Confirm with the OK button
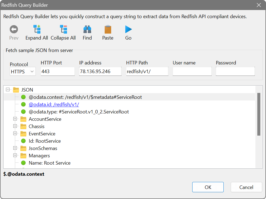The width and height of the screenshot is (266, 199). click(208, 187)
